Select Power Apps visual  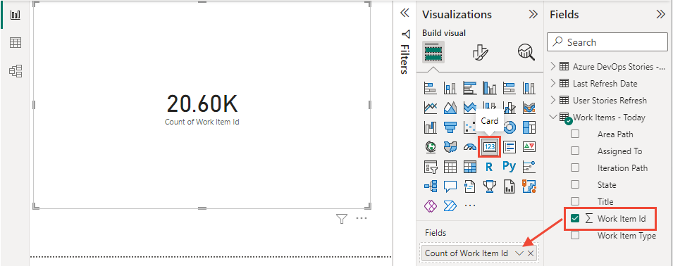pyautogui.click(x=430, y=205)
